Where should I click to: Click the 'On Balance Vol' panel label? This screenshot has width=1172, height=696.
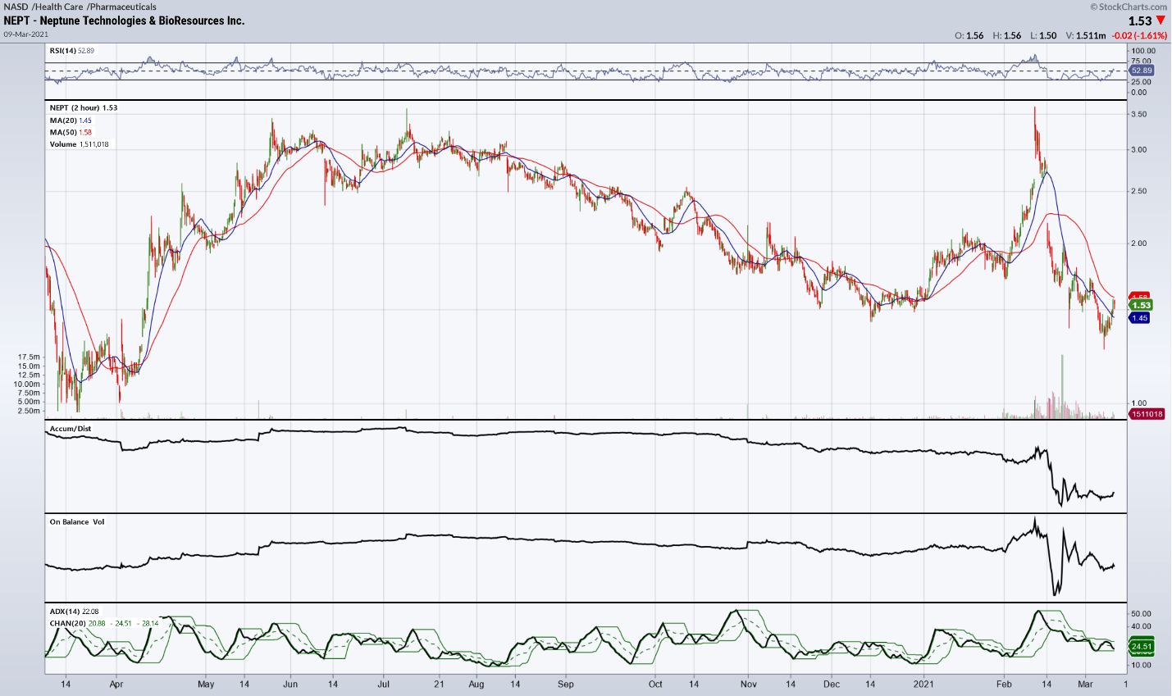point(77,522)
